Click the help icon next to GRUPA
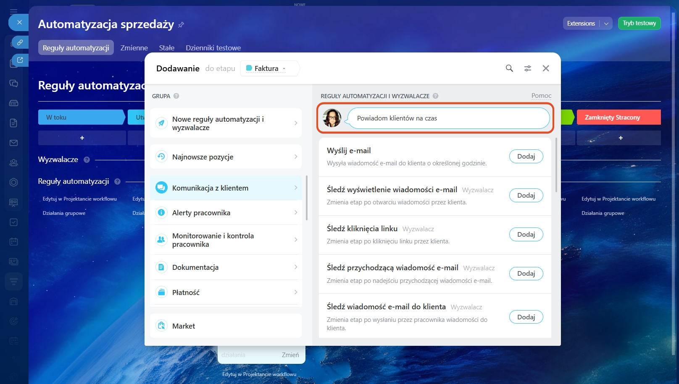This screenshot has height=384, width=679. (176, 96)
